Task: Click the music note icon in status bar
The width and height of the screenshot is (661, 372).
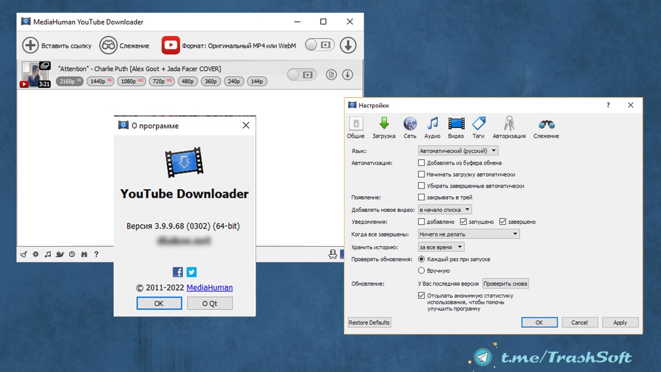Action: point(48,254)
